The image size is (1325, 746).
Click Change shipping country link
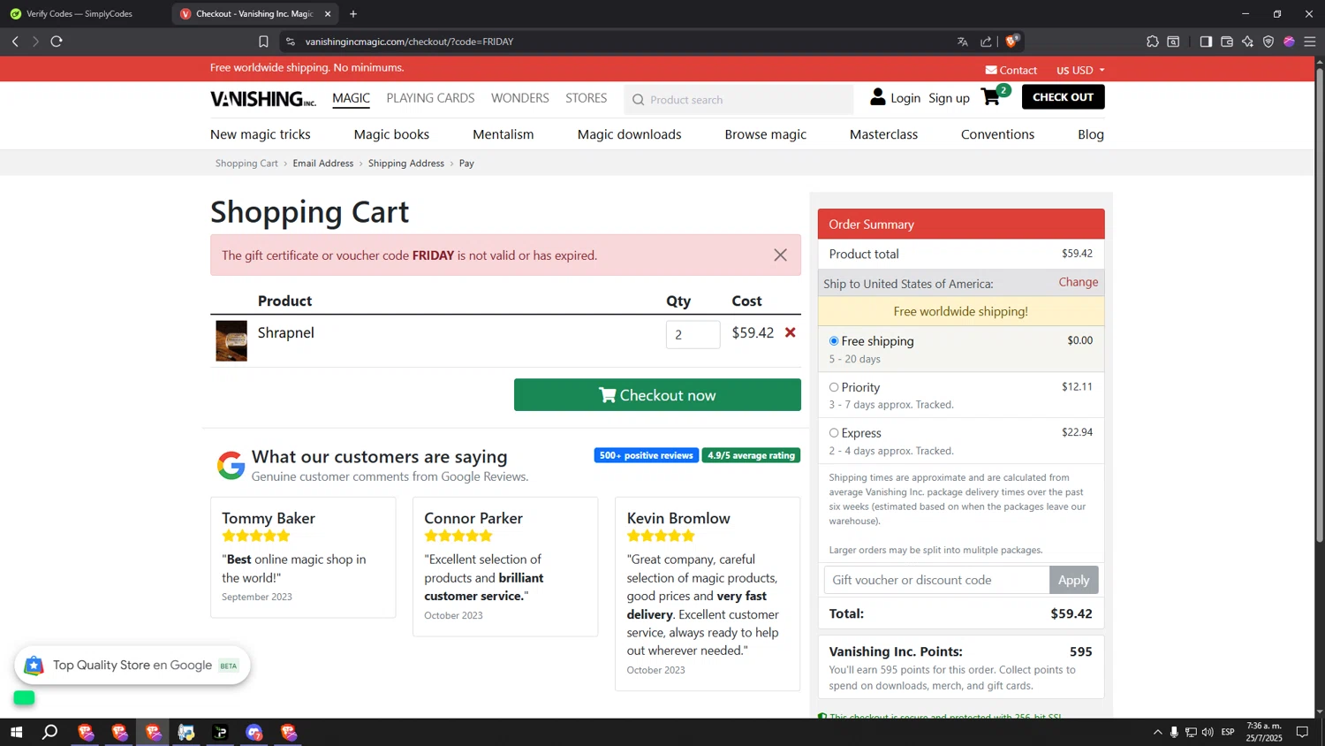(1079, 282)
